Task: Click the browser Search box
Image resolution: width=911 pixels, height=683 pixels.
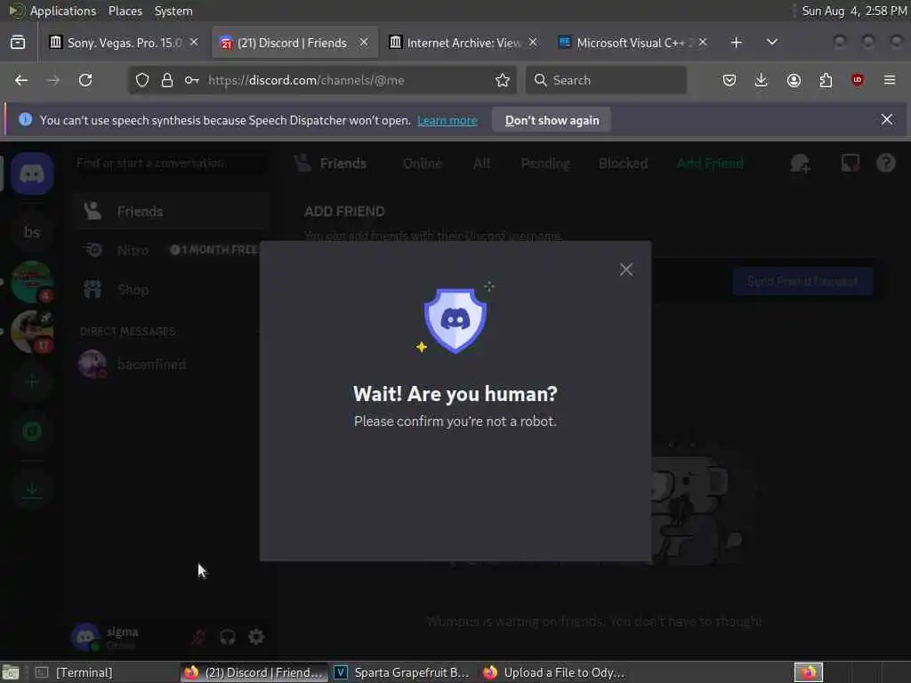Action: coord(606,80)
